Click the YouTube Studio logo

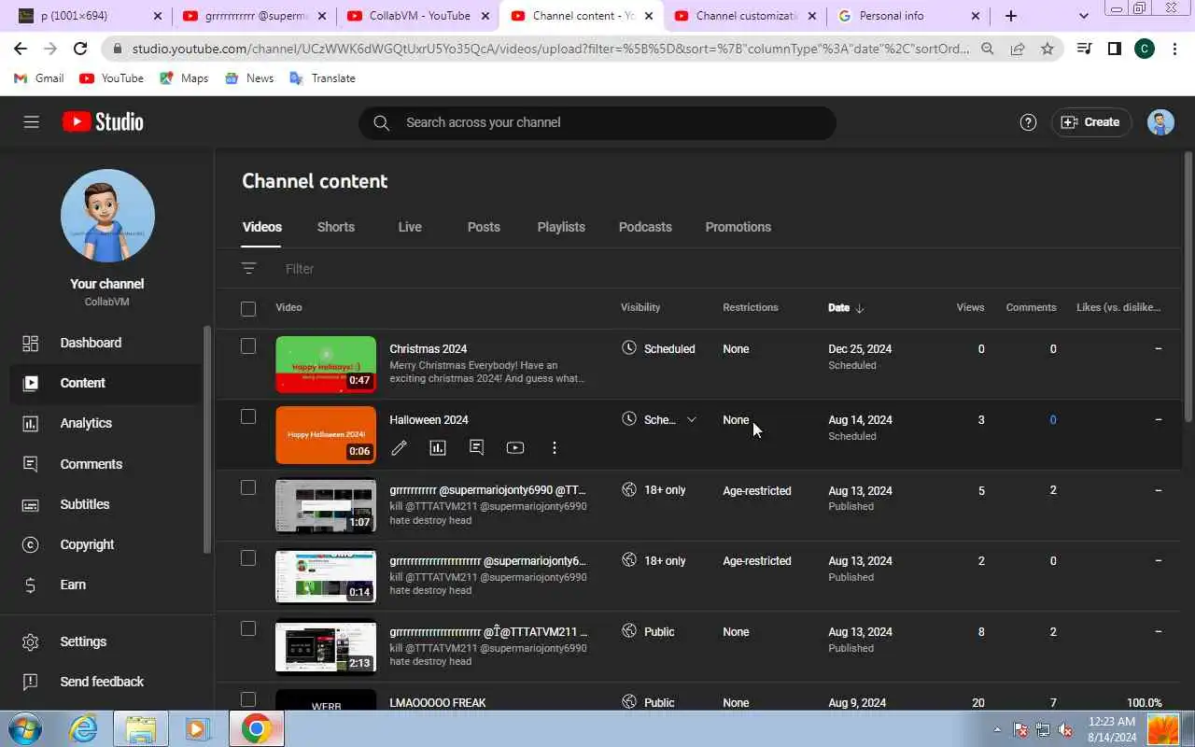103,122
